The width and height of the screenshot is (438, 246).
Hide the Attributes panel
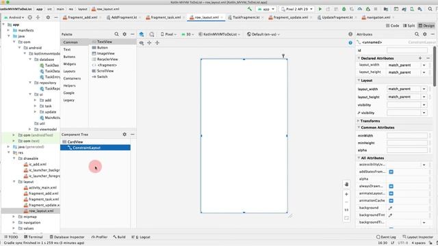click(433, 34)
